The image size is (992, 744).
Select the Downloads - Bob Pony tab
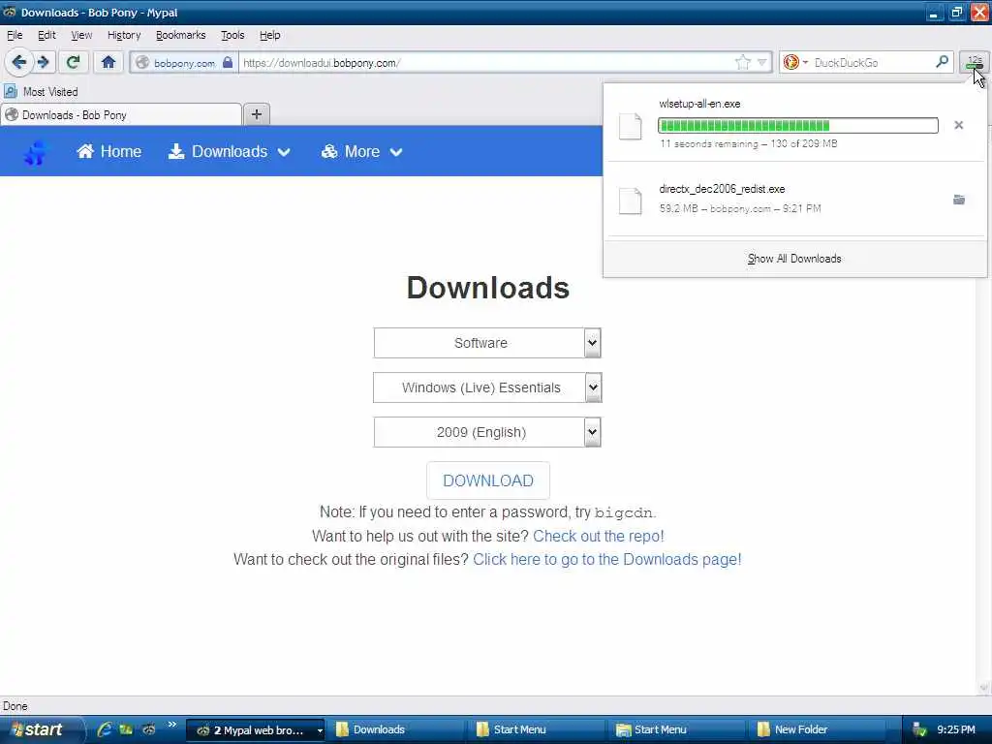coord(121,115)
